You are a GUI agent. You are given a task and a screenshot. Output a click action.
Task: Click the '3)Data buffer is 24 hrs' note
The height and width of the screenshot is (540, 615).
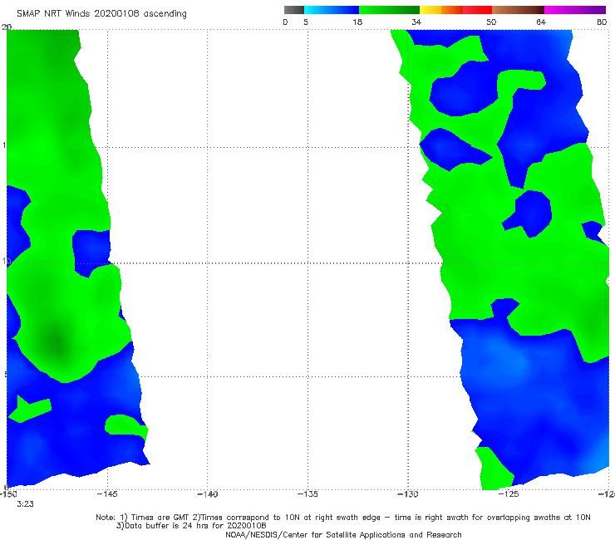[190, 526]
